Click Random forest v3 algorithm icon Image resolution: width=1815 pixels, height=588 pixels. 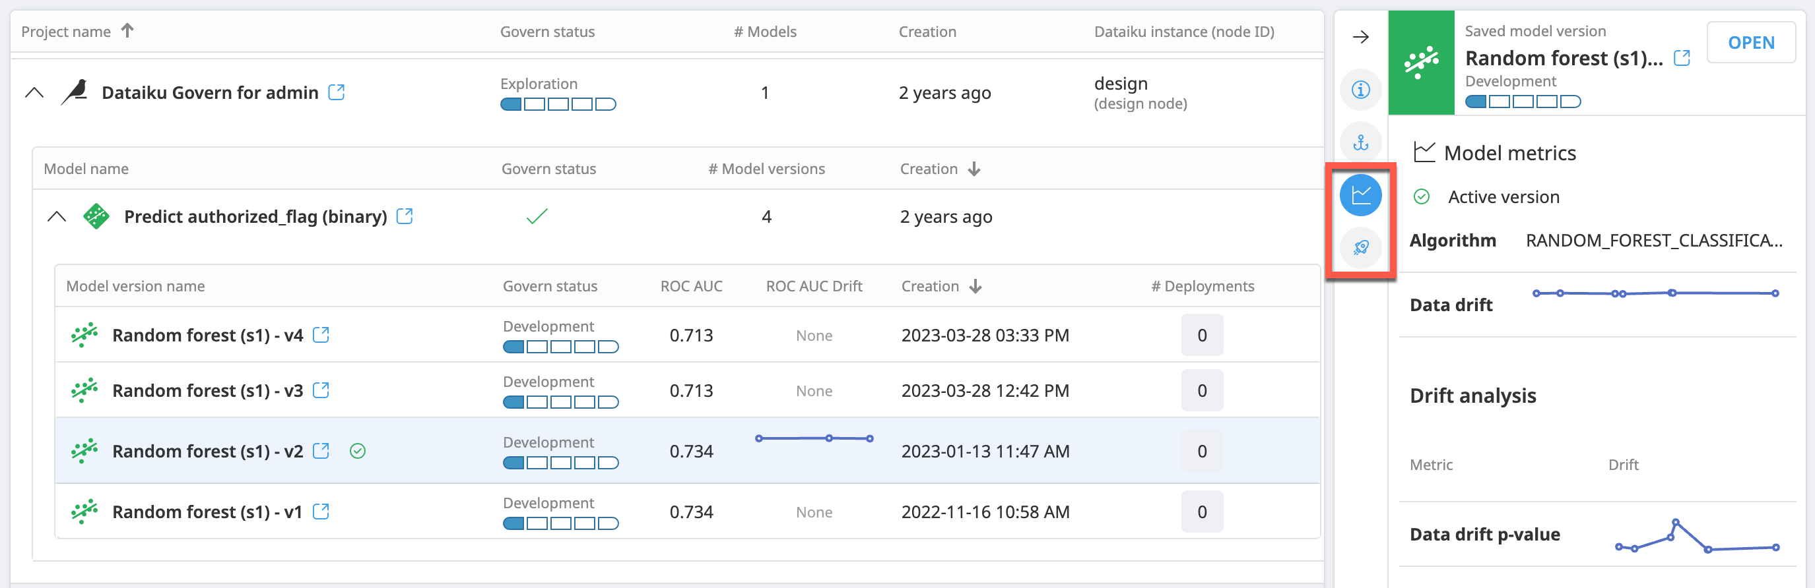(84, 390)
